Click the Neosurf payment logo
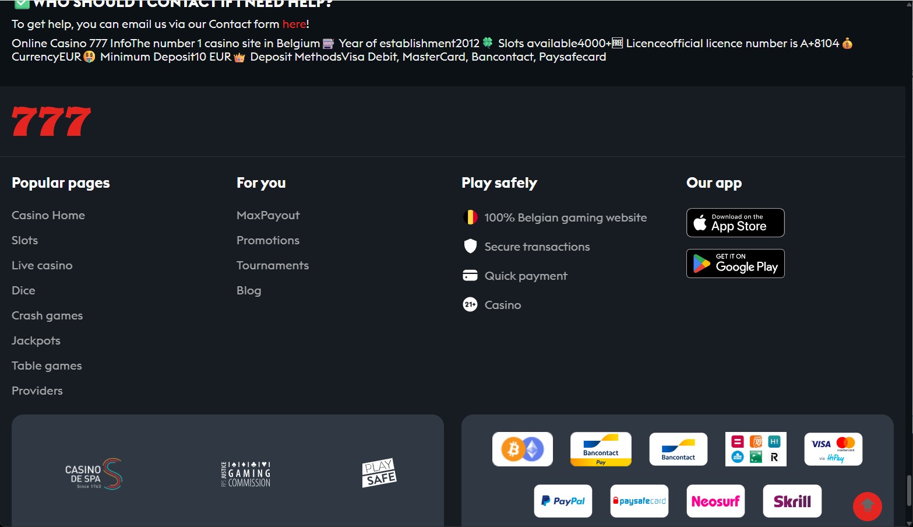The image size is (913, 527). click(x=715, y=501)
